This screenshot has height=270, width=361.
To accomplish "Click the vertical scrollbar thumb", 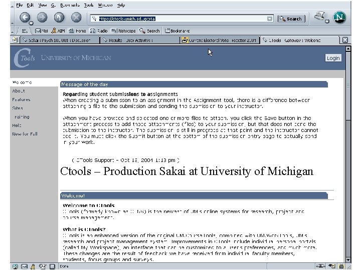I will point(348,86).
